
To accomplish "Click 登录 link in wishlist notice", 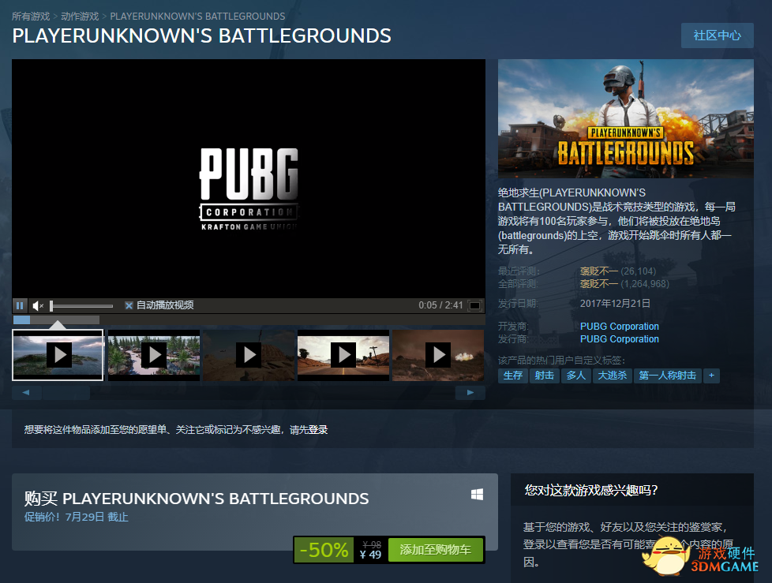I will pos(318,430).
